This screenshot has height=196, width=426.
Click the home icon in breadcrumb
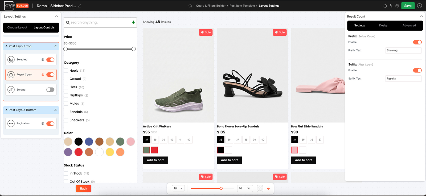pos(190,6)
